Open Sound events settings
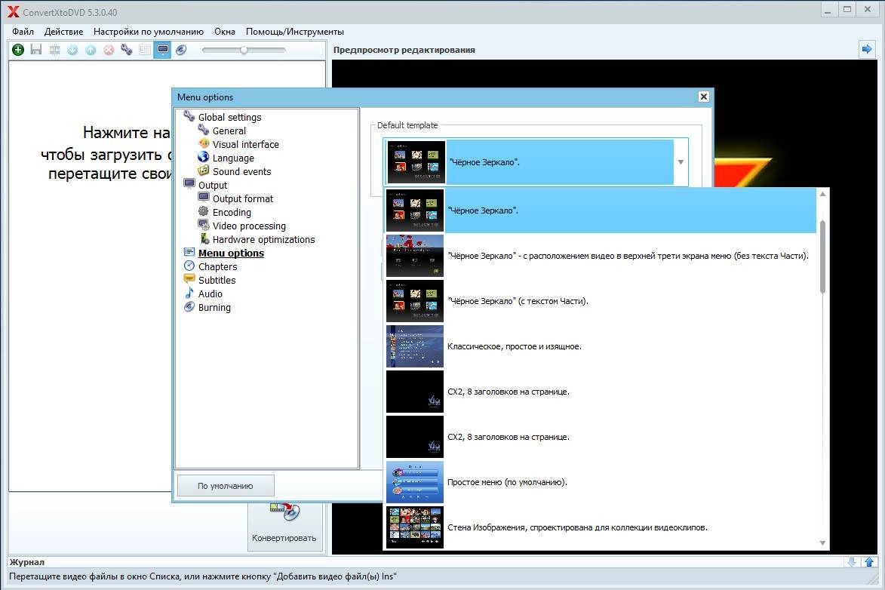Screen dimensions: 885x590 241,171
